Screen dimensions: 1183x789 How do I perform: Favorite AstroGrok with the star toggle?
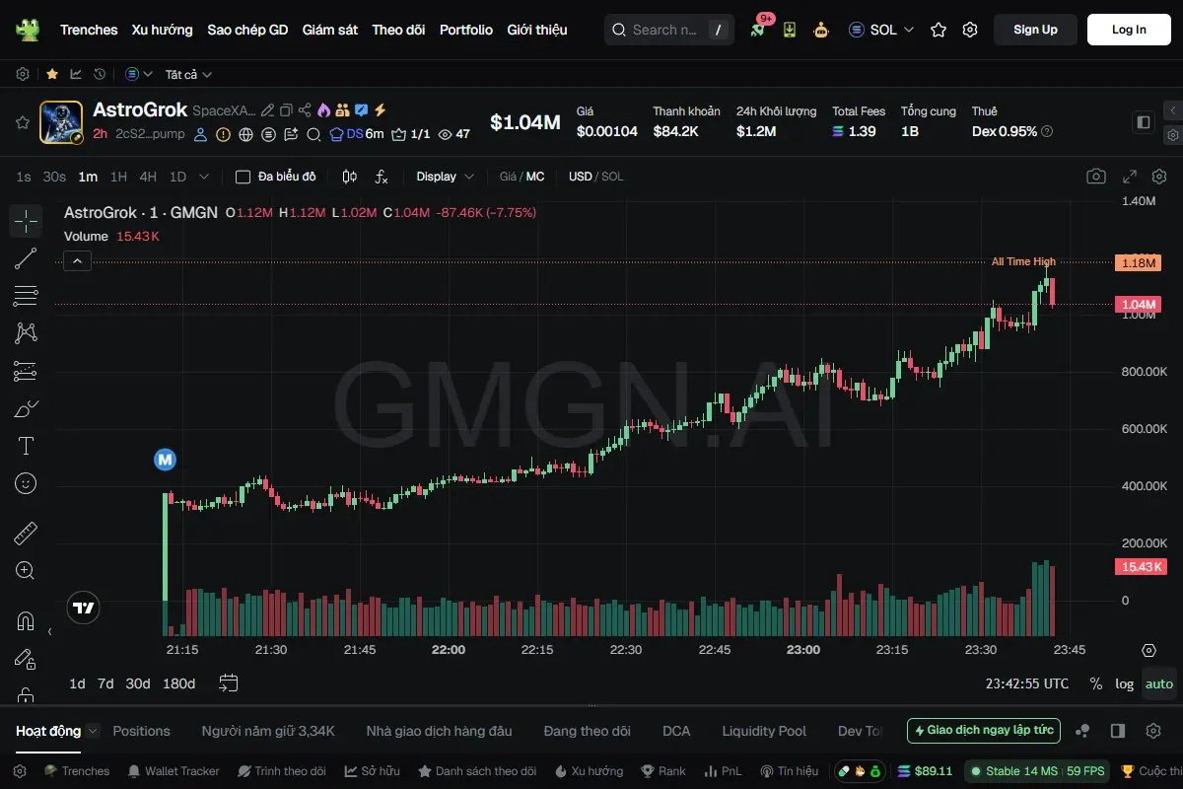22,122
